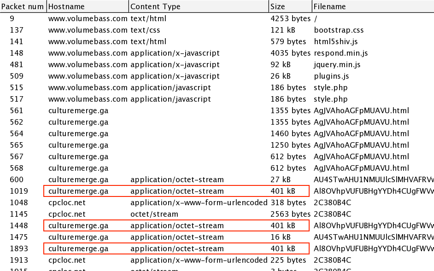Sort objects by Filename column header
This screenshot has height=271, width=434.
pyautogui.click(x=372, y=6)
